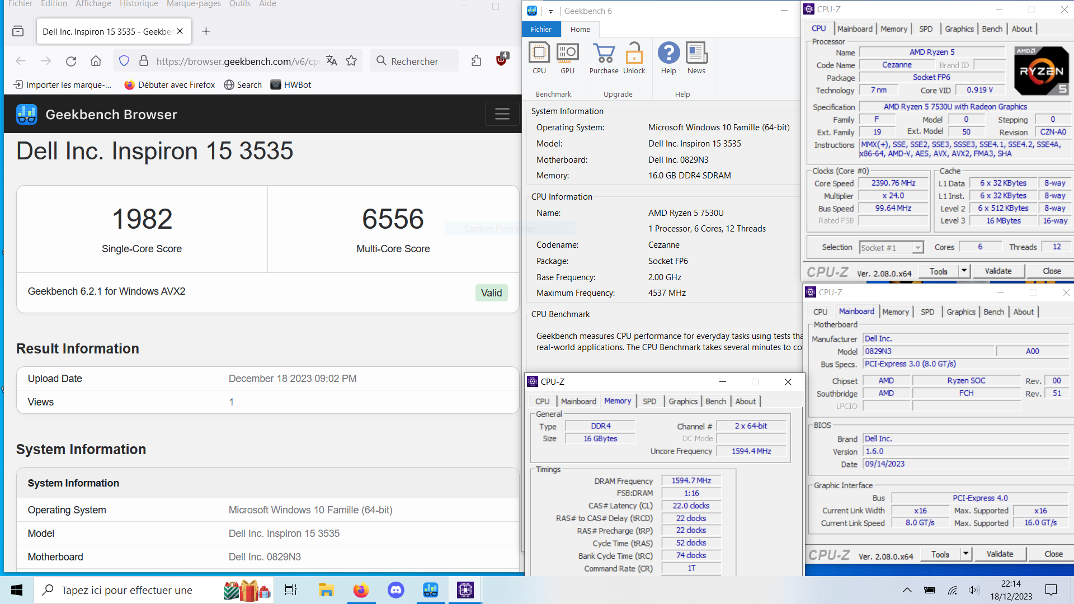Open Geekbench quick access toolbar dropdown
This screenshot has width=1074, height=604.
(x=550, y=11)
